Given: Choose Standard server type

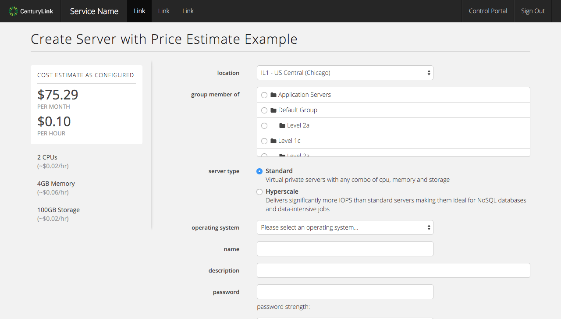Looking at the screenshot, I should tap(259, 171).
